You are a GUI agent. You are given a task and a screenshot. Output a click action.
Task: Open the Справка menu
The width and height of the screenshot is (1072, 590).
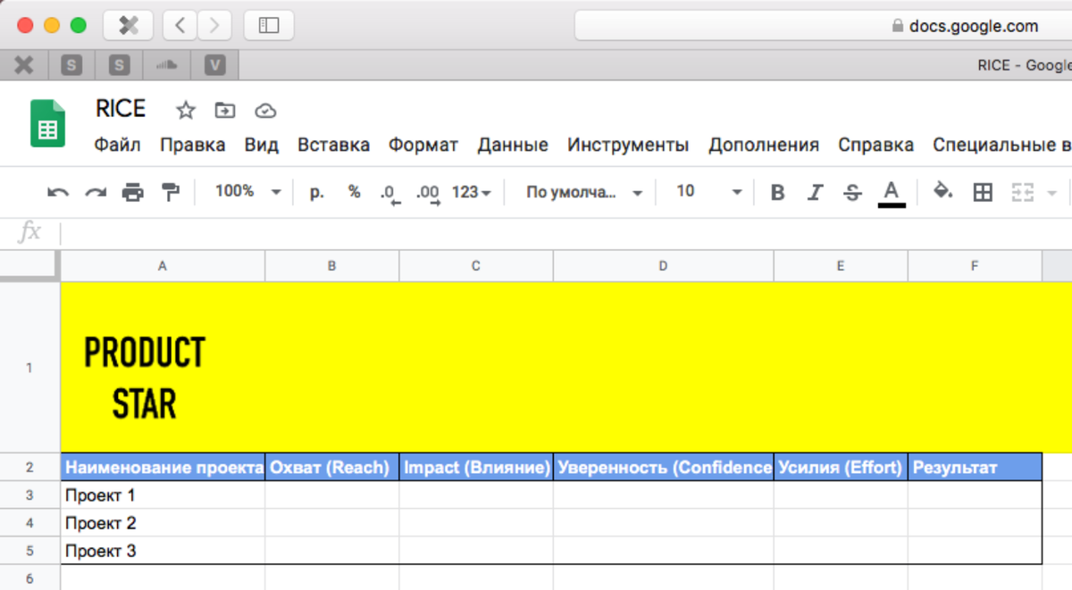pos(875,145)
